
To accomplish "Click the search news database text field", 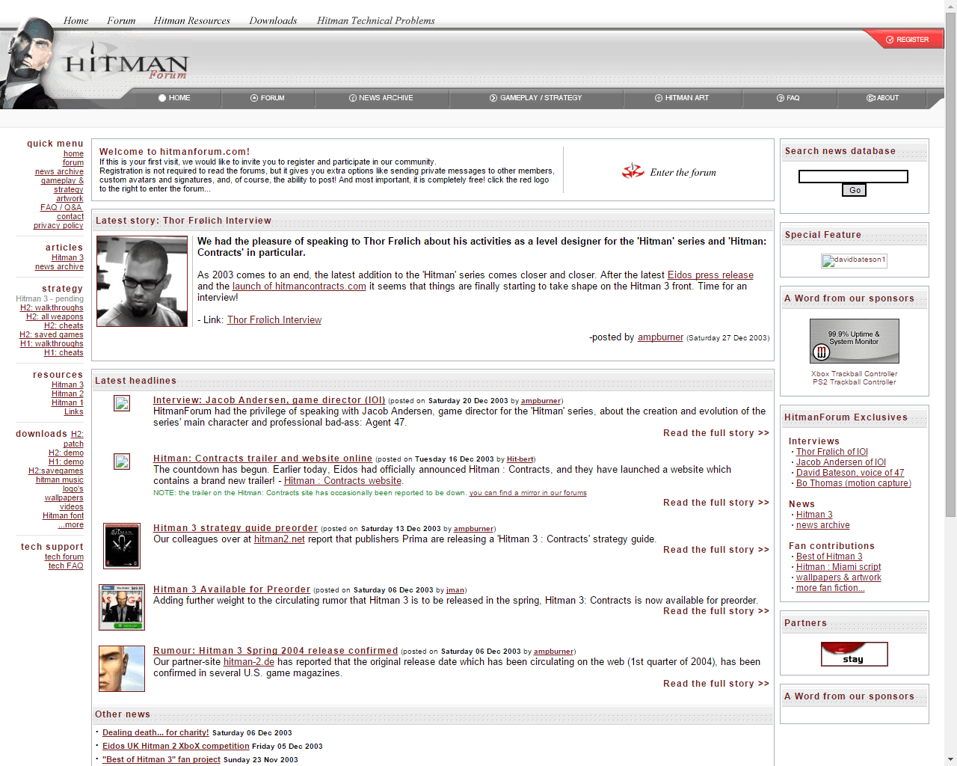I will click(853, 177).
